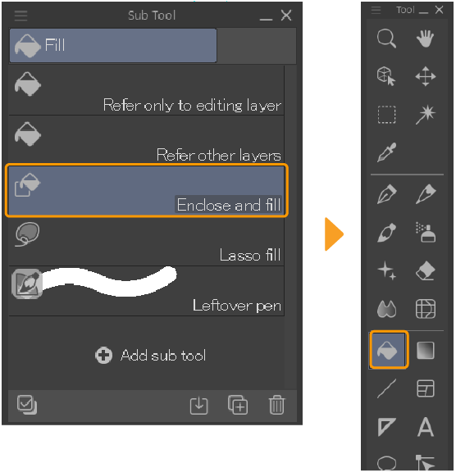Activate the Fill bucket tool
The height and width of the screenshot is (472, 456).
click(388, 351)
